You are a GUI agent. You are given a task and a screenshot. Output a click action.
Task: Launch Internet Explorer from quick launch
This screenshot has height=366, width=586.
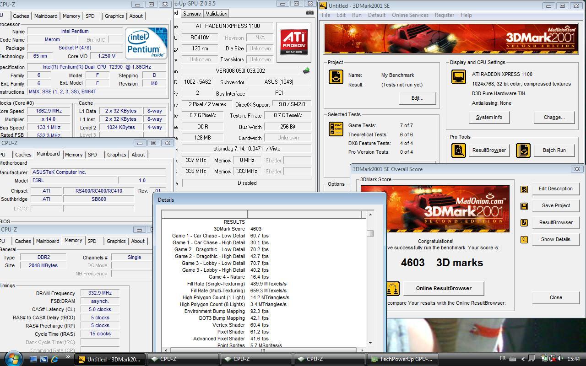click(54, 359)
